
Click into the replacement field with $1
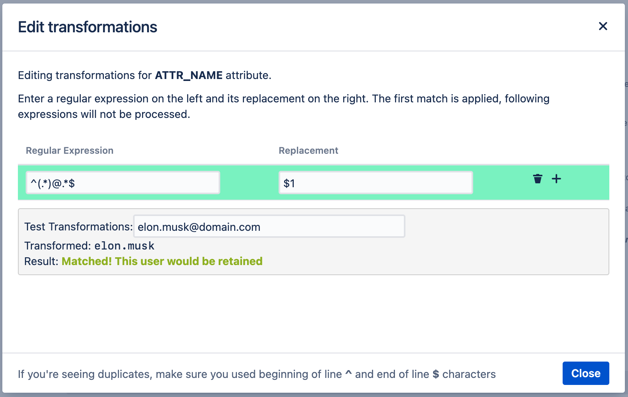pyautogui.click(x=375, y=183)
